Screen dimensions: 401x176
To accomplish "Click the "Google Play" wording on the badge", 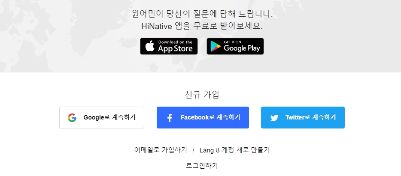I will pos(242,48).
